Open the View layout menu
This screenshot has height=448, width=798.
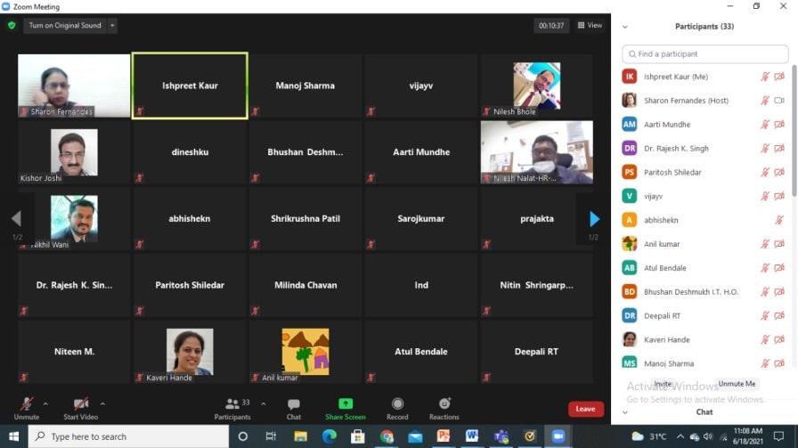[590, 26]
